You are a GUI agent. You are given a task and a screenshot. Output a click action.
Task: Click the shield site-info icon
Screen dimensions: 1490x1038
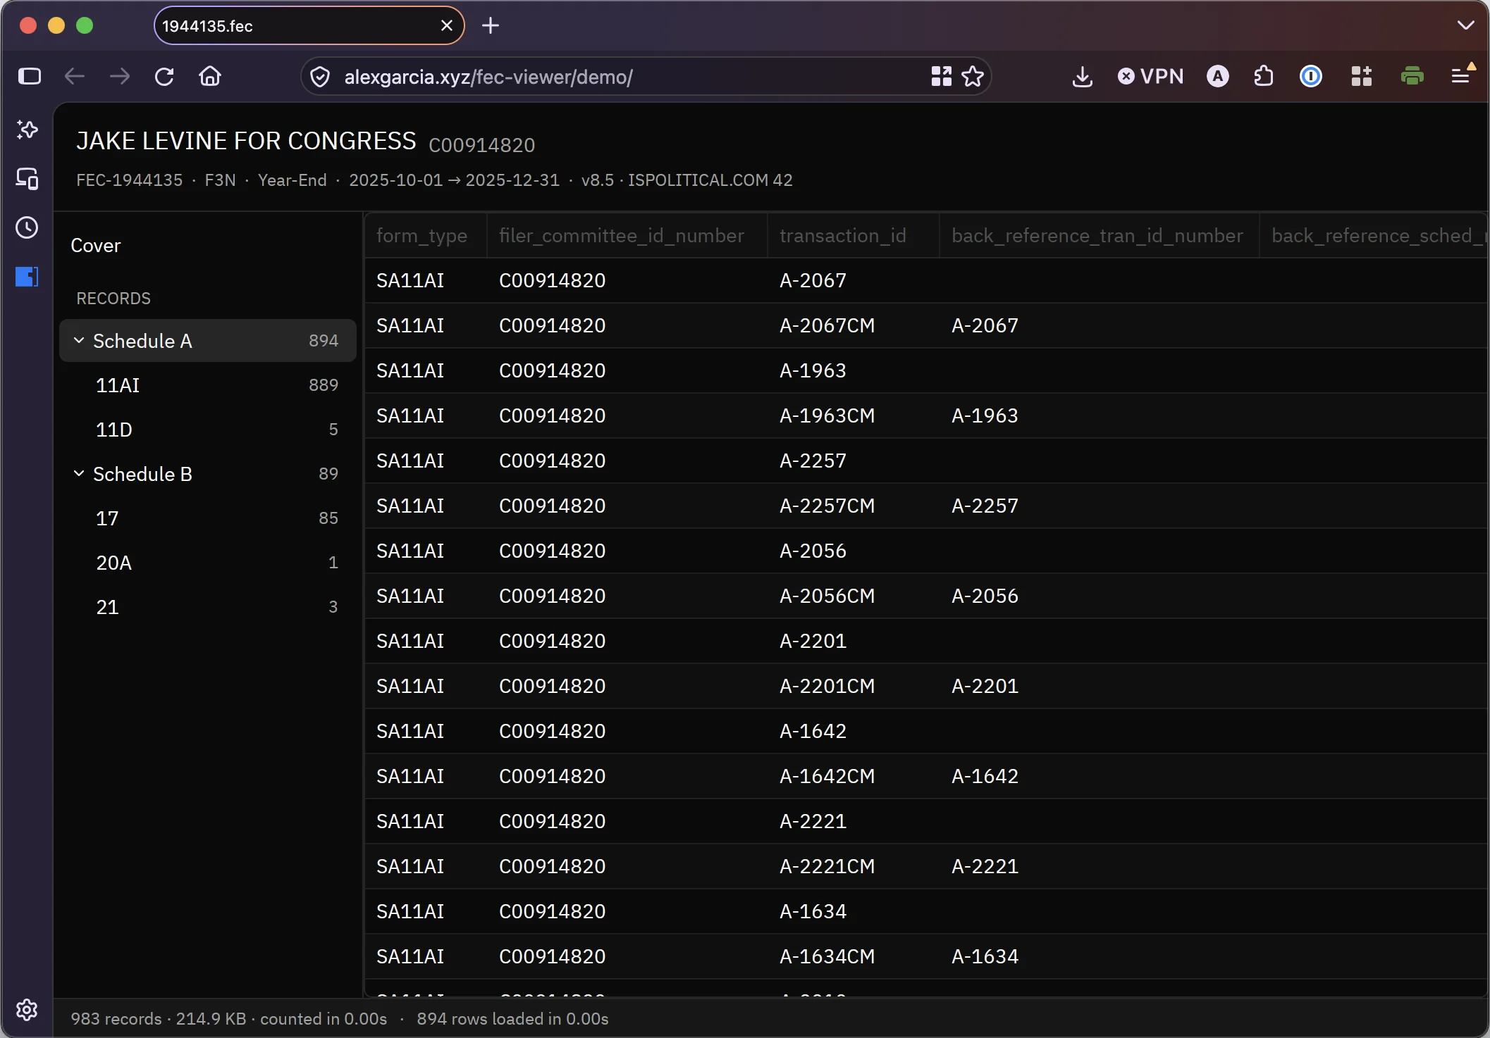320,77
